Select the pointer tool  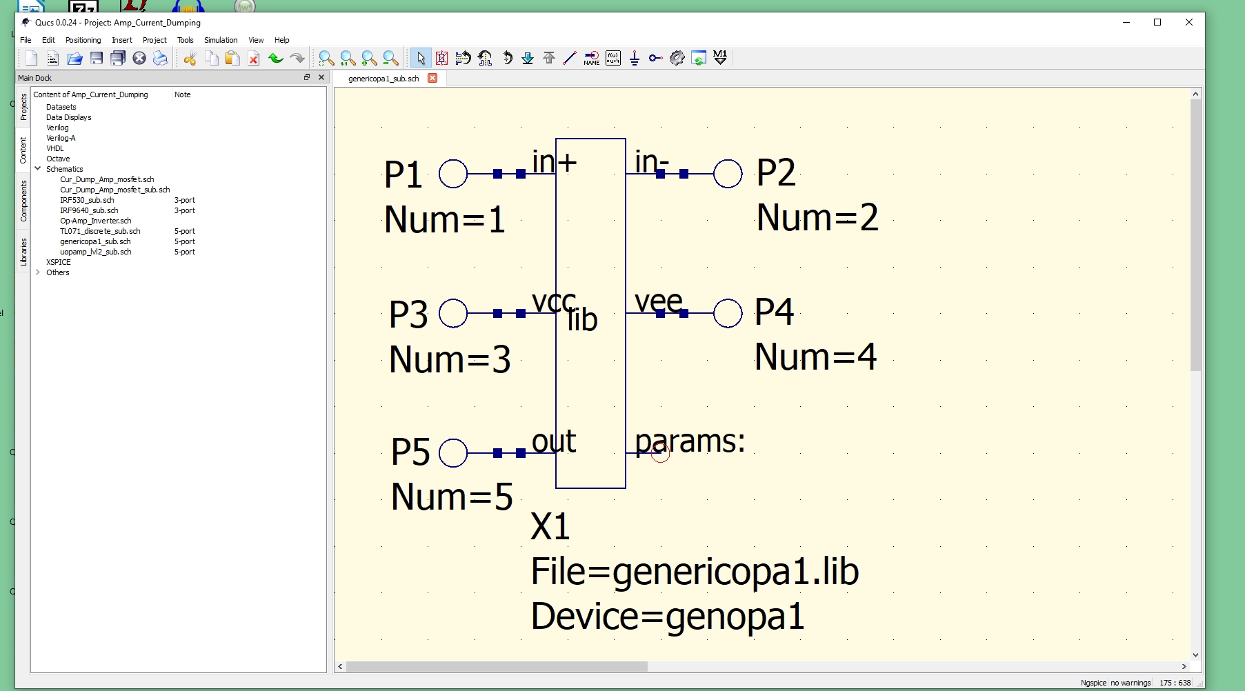point(421,58)
